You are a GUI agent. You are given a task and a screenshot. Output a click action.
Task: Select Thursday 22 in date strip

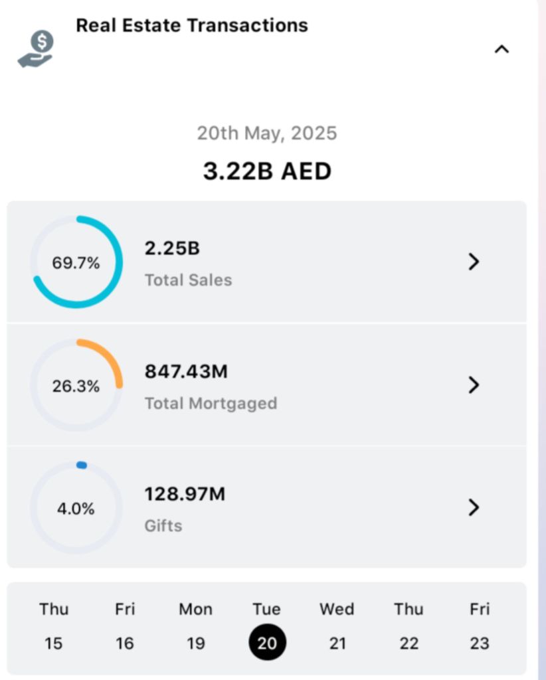pyautogui.click(x=409, y=627)
